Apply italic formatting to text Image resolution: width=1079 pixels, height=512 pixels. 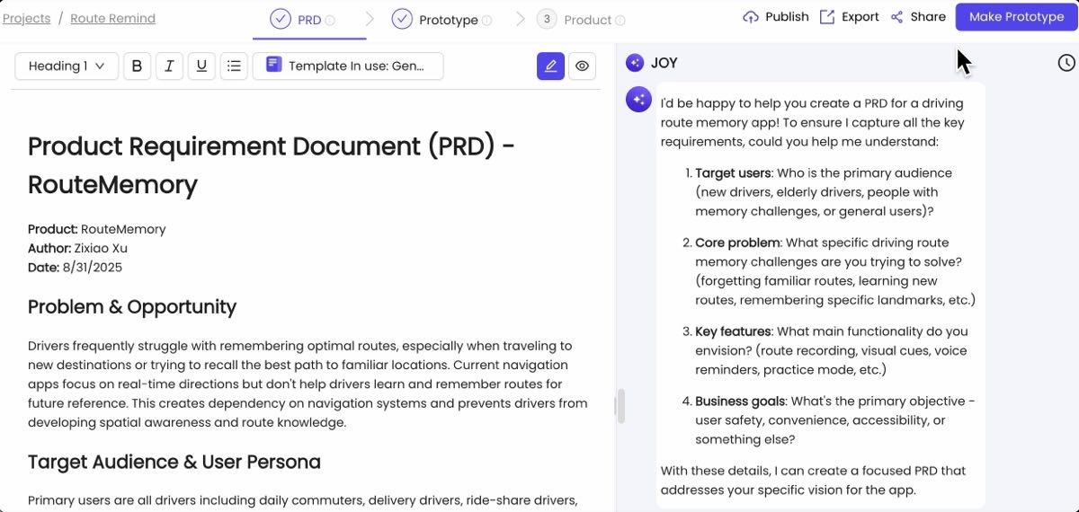point(169,66)
